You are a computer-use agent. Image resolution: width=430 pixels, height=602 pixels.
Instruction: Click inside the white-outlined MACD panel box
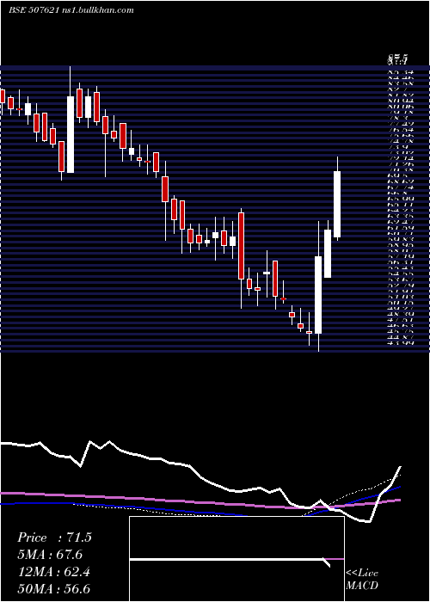(x=236, y=559)
